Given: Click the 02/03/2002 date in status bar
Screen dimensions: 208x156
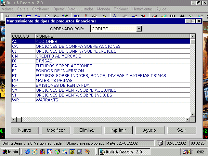Looking at the screenshot, I should (x=176, y=143).
